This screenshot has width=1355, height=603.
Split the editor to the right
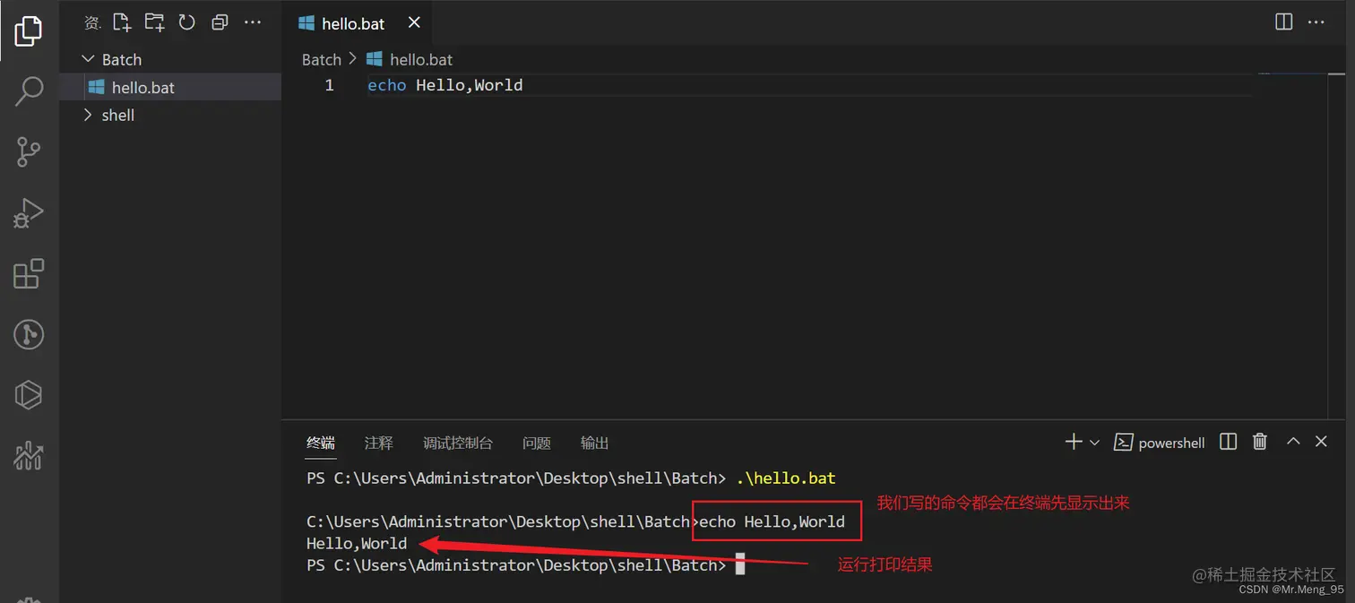pyautogui.click(x=1283, y=22)
